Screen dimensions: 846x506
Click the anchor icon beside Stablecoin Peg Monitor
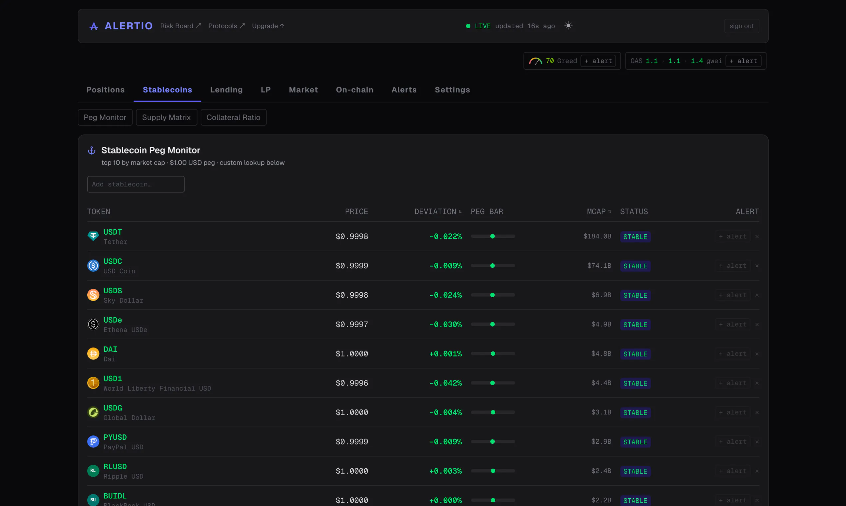(x=91, y=150)
